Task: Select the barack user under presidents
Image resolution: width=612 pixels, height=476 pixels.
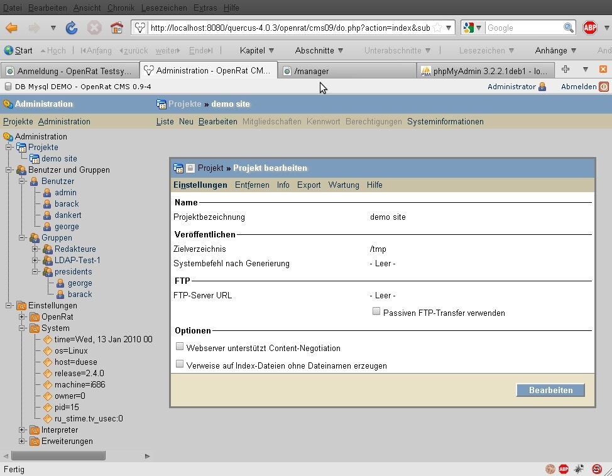Action: (x=80, y=294)
